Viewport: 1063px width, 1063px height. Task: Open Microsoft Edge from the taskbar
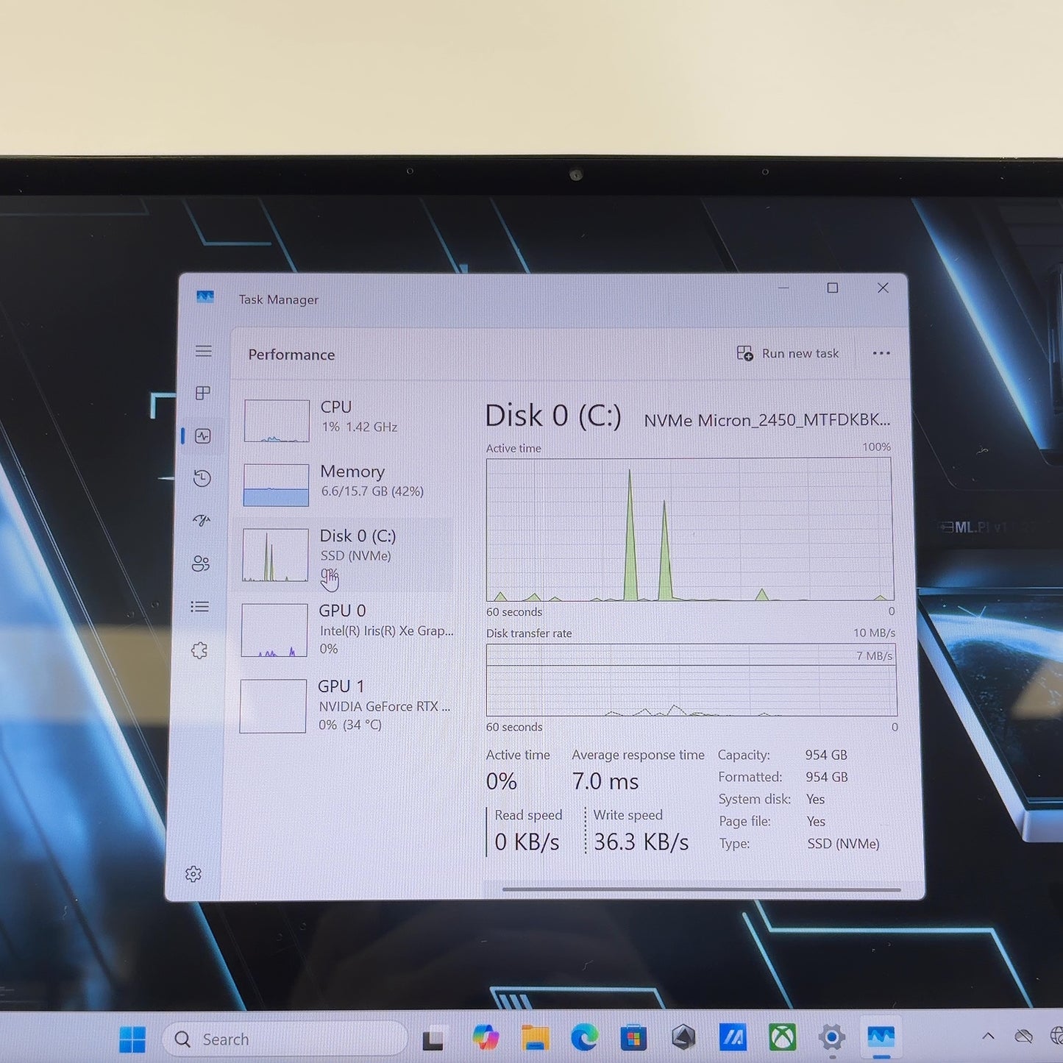click(584, 1037)
